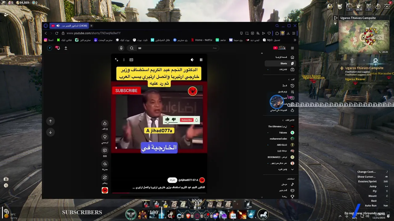
Task: Click the YouTube search magnifier button
Action: coord(132,48)
